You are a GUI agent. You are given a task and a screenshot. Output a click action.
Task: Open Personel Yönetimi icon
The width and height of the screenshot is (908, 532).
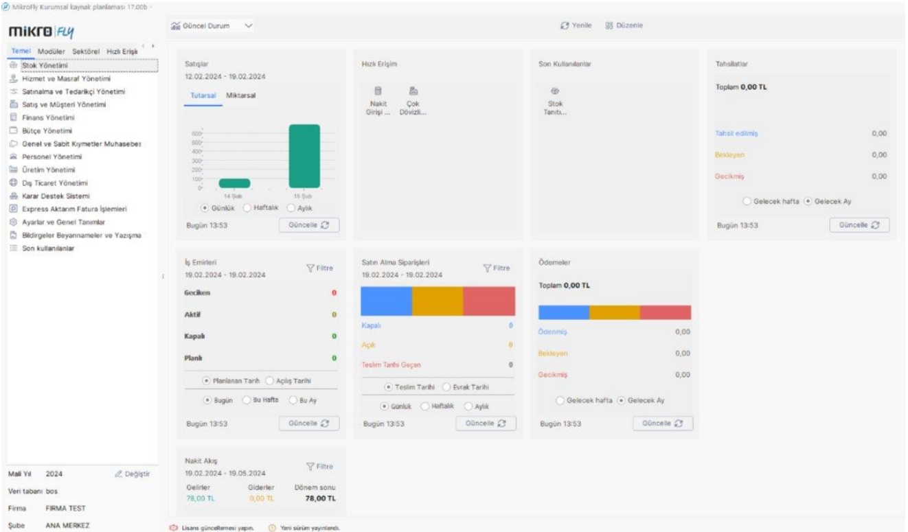(14, 157)
